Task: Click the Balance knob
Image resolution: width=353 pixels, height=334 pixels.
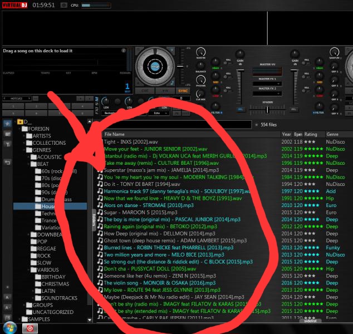Action: point(200,66)
